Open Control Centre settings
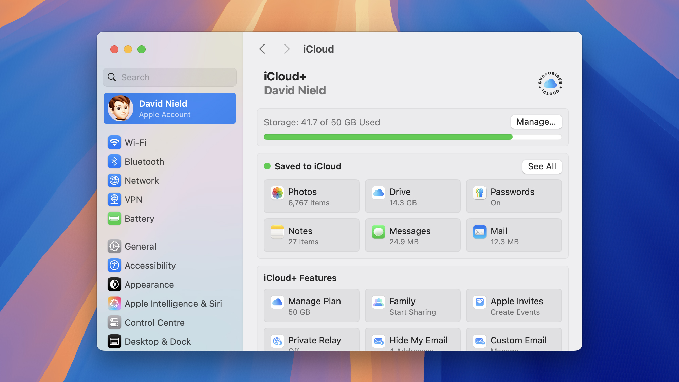This screenshot has width=679, height=382. coord(115,322)
